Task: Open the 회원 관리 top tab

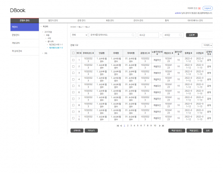Action: coord(110,20)
